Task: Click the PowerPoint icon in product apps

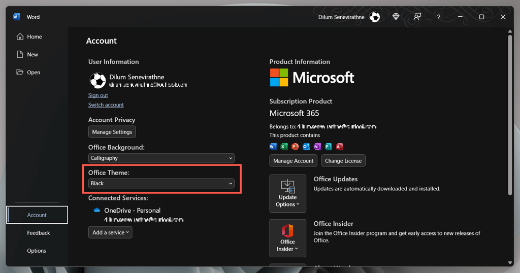Action: tap(295, 147)
